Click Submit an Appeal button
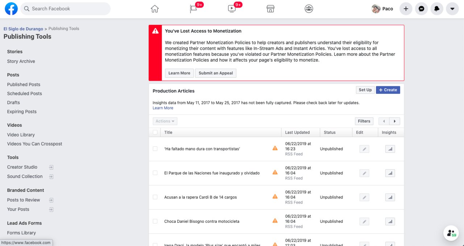 pyautogui.click(x=216, y=73)
